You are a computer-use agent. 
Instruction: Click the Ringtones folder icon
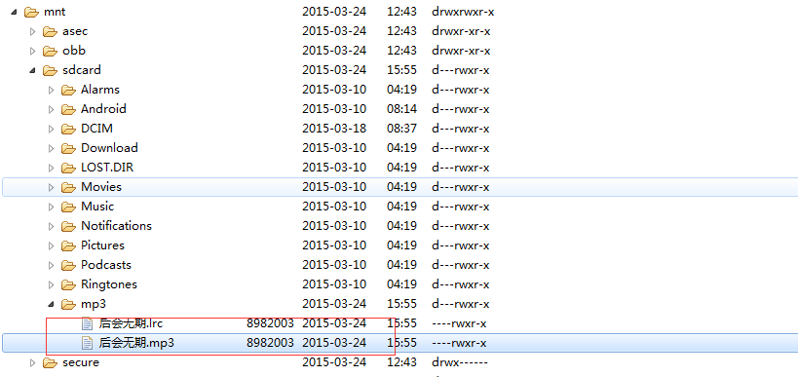tap(68, 284)
